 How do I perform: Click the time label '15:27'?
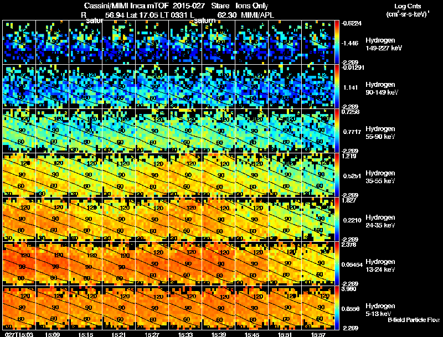point(152,334)
